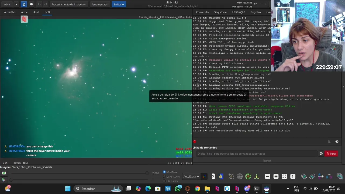Click the zoom to fit icon
This screenshot has width=345, height=194.
284,176
